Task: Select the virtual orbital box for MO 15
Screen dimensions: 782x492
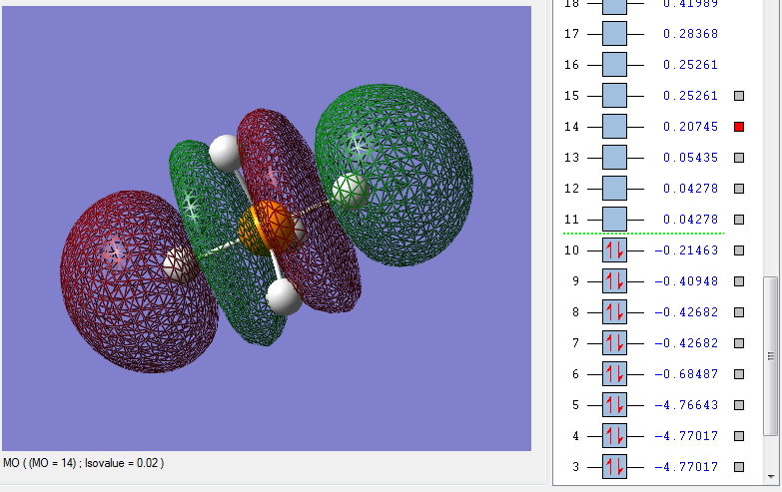Action: tap(614, 96)
